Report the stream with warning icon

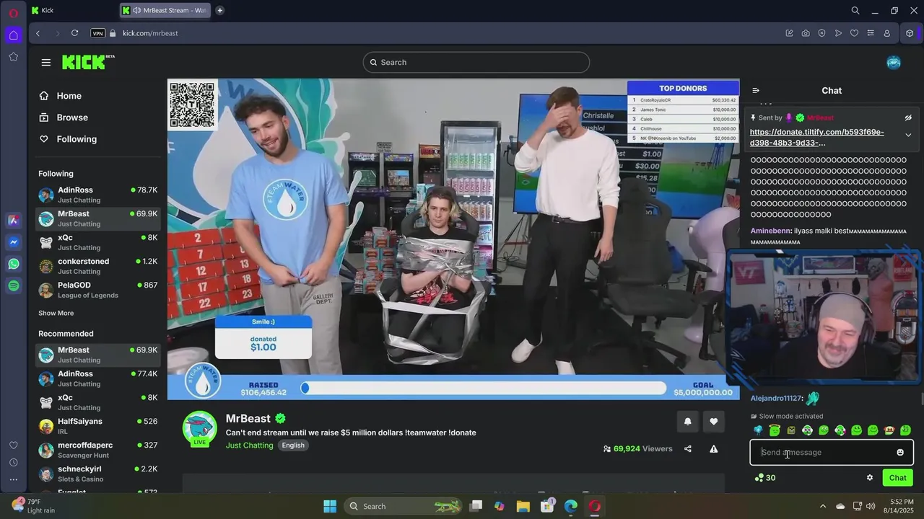coord(713,448)
